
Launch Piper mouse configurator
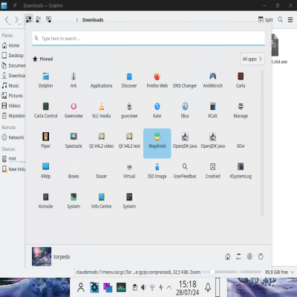46,140
